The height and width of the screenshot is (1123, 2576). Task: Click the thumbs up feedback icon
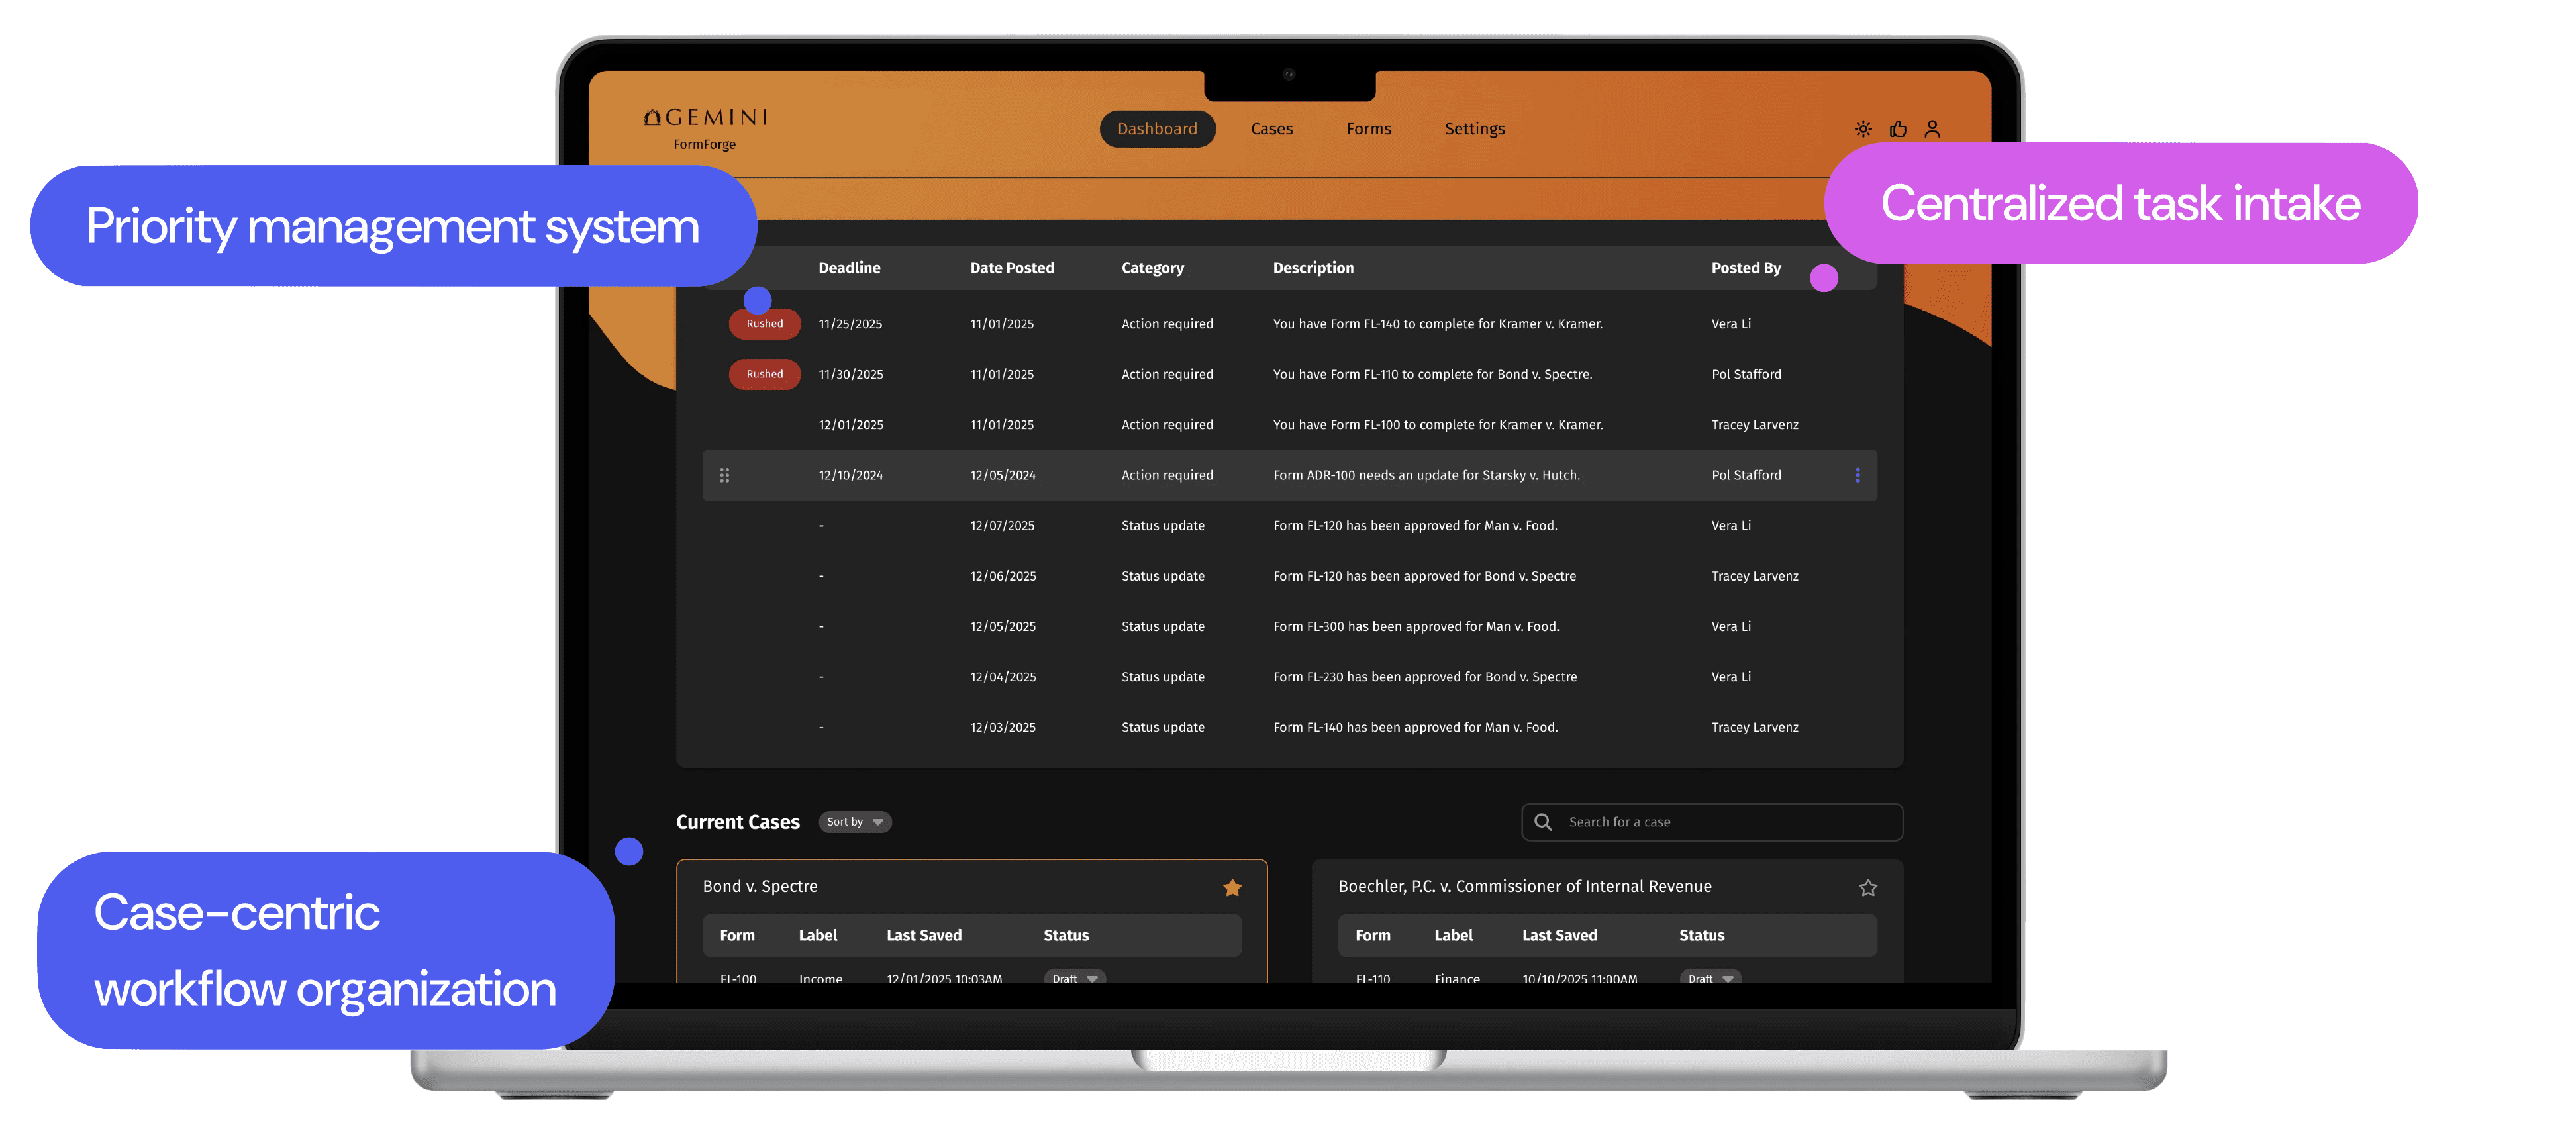(1898, 129)
